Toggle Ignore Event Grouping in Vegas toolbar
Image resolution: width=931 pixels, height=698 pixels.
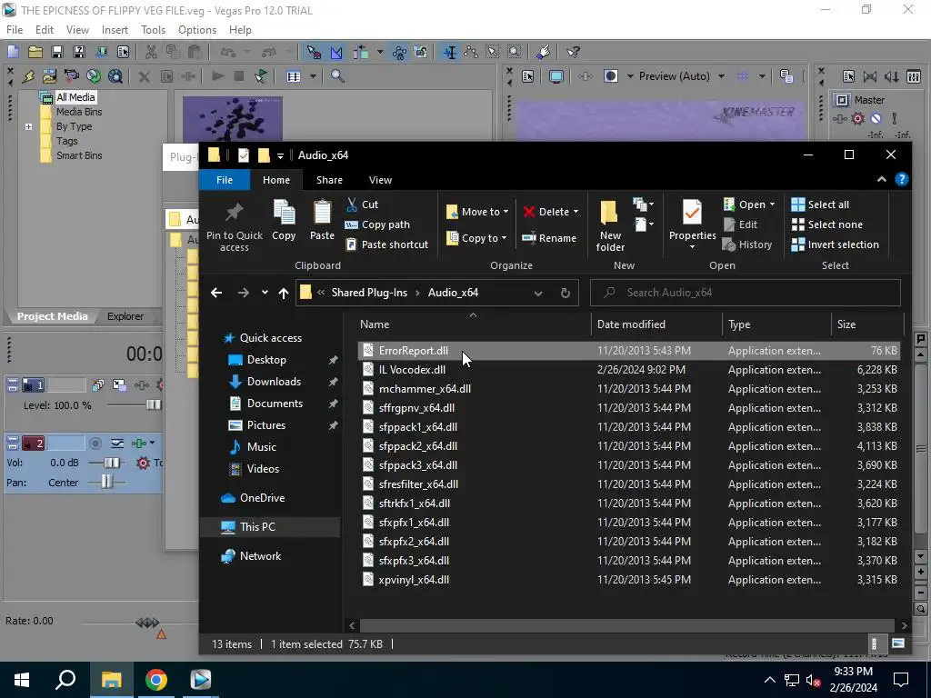point(421,52)
